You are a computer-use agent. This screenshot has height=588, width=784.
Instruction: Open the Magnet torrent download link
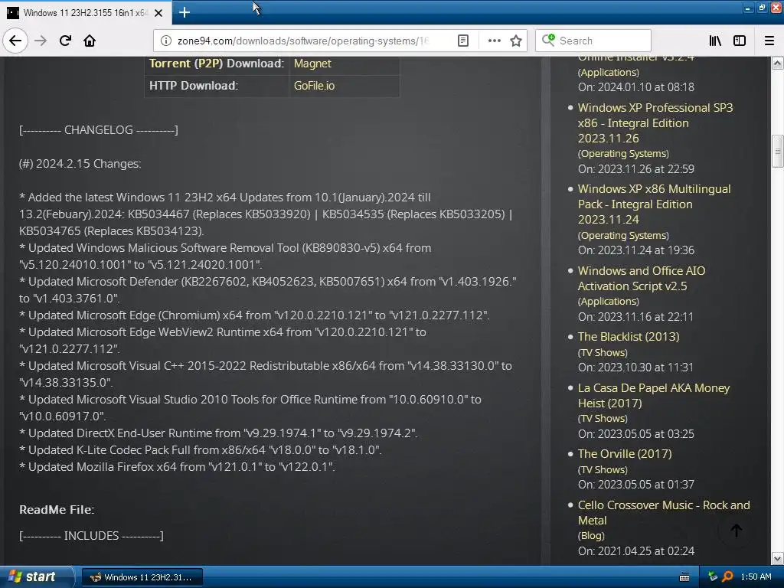click(x=312, y=64)
